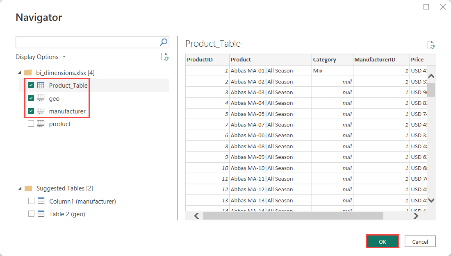The width and height of the screenshot is (451, 256).
Task: Collapse the Suggested Tables group
Action: tap(20, 188)
